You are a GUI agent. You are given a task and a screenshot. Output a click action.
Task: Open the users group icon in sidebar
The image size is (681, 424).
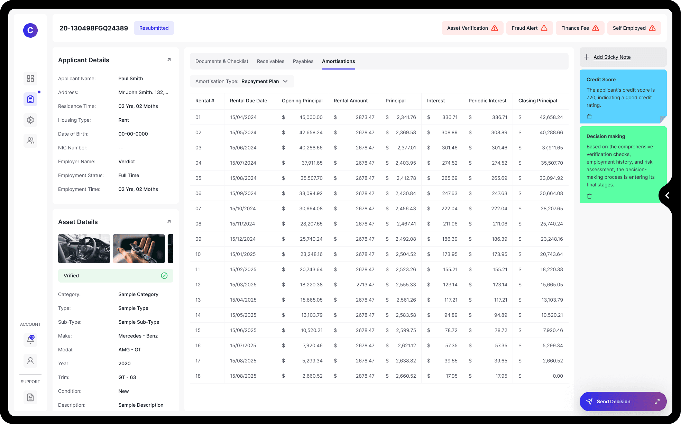(30, 141)
